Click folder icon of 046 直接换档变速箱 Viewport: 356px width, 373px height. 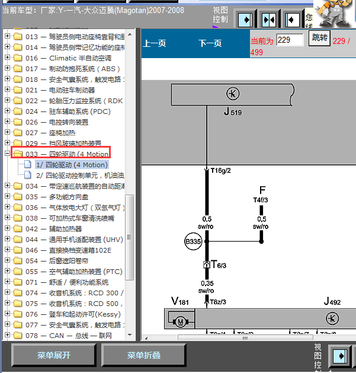point(18,250)
